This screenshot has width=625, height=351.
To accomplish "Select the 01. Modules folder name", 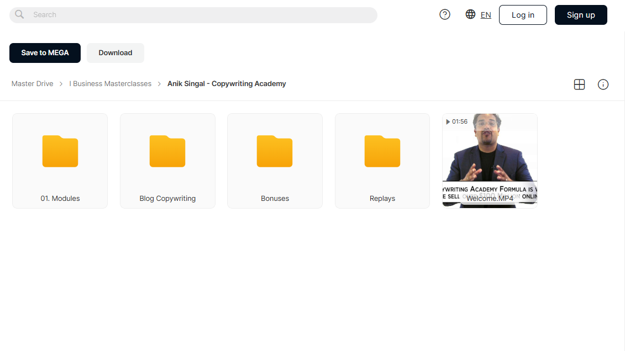I will [60, 199].
